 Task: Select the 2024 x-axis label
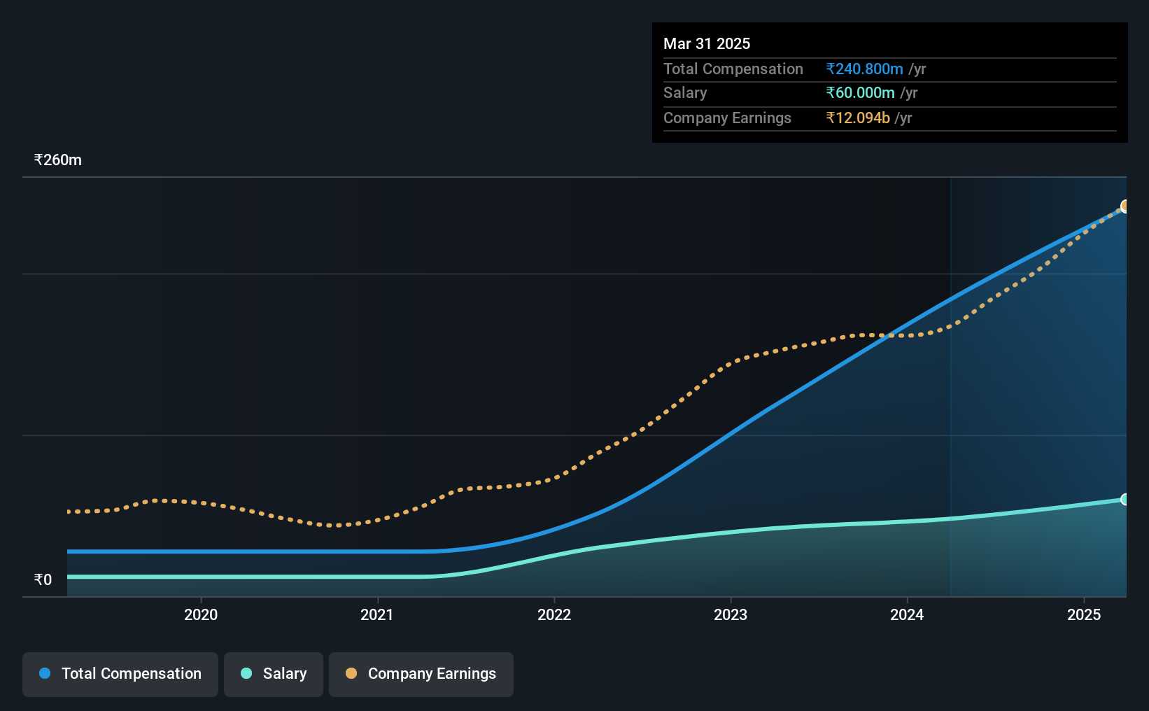(x=907, y=614)
